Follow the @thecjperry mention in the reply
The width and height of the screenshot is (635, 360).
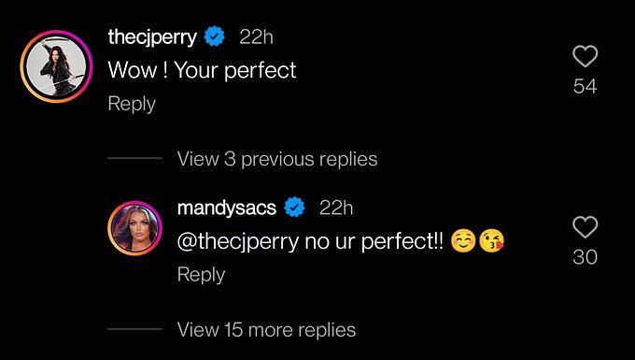coord(238,242)
